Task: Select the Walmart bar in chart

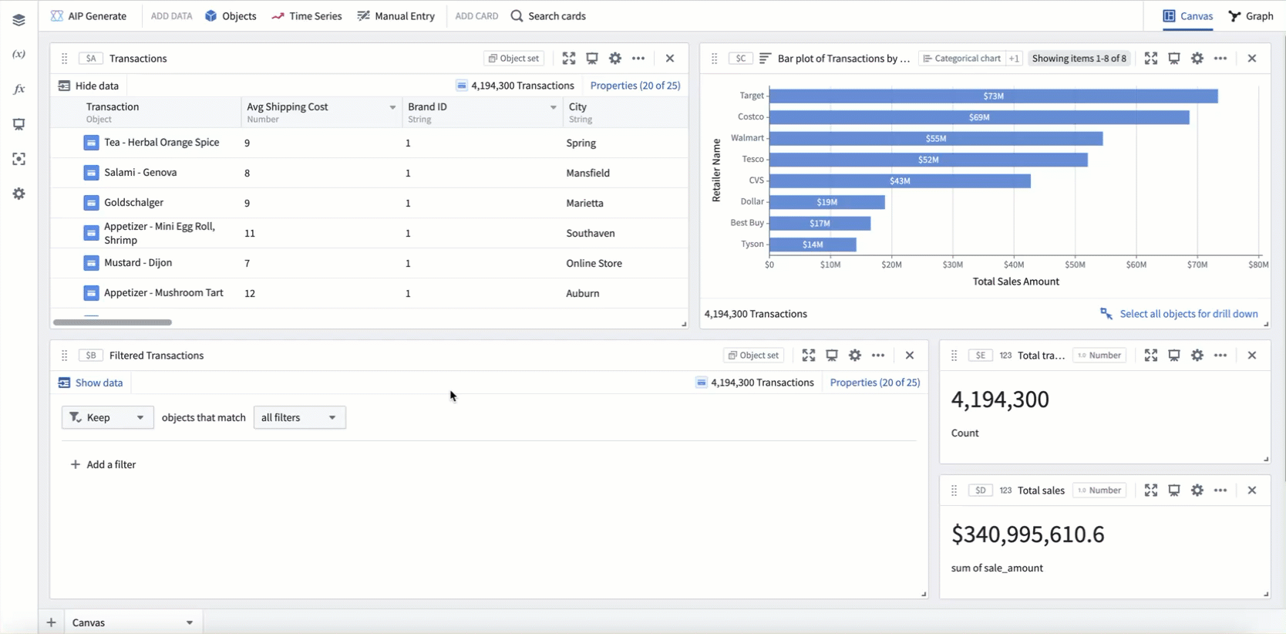Action: coord(936,139)
